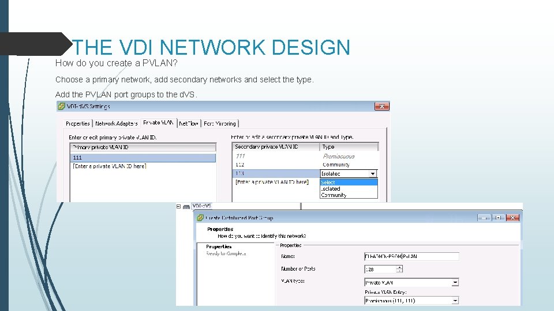The width and height of the screenshot is (554, 311).
Task: Choose 'Community' in the type dropdown list
Action: [x=349, y=195]
